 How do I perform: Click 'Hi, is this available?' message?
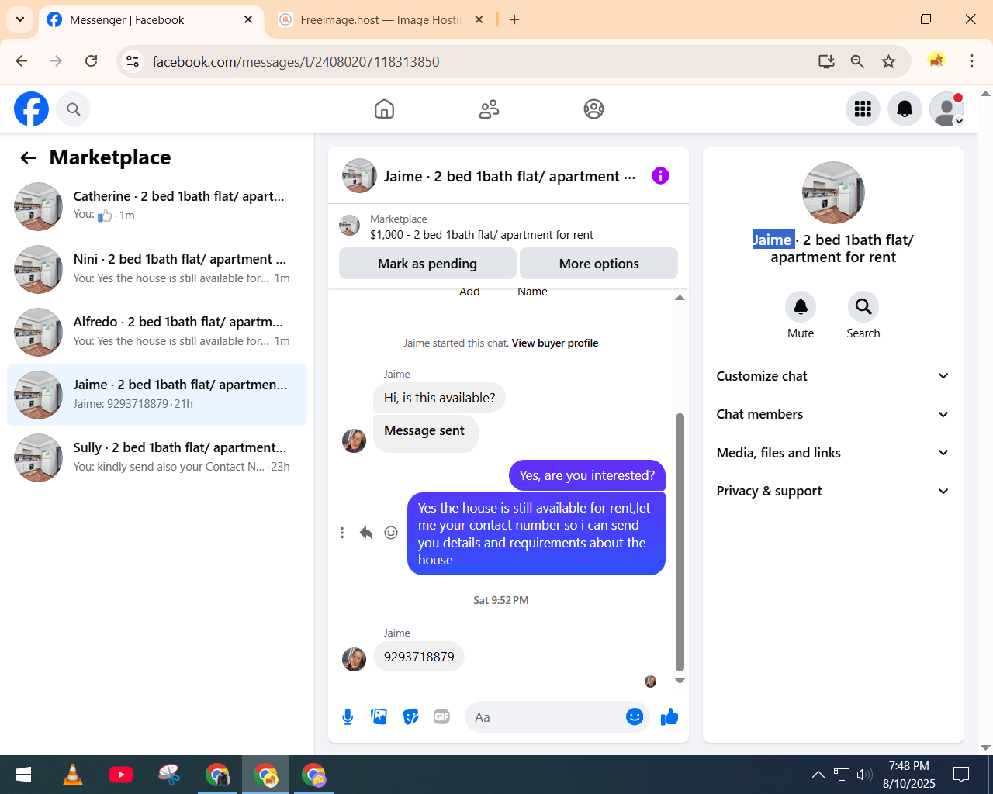[x=439, y=398]
